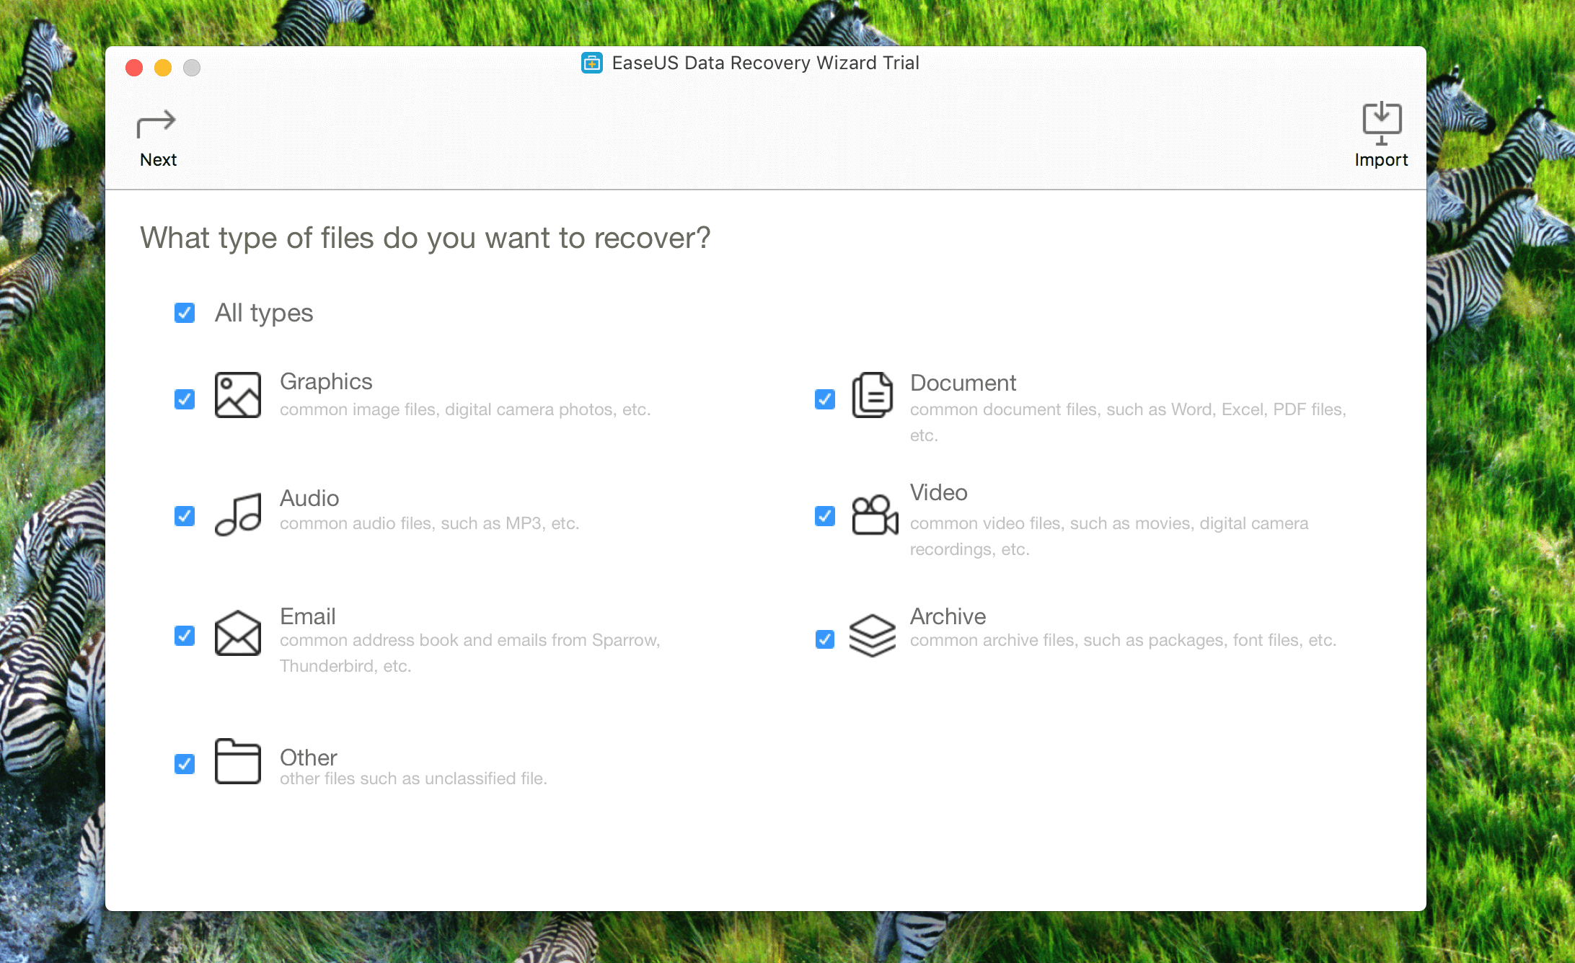
Task: Click the Other folder icon
Action: coord(237,761)
